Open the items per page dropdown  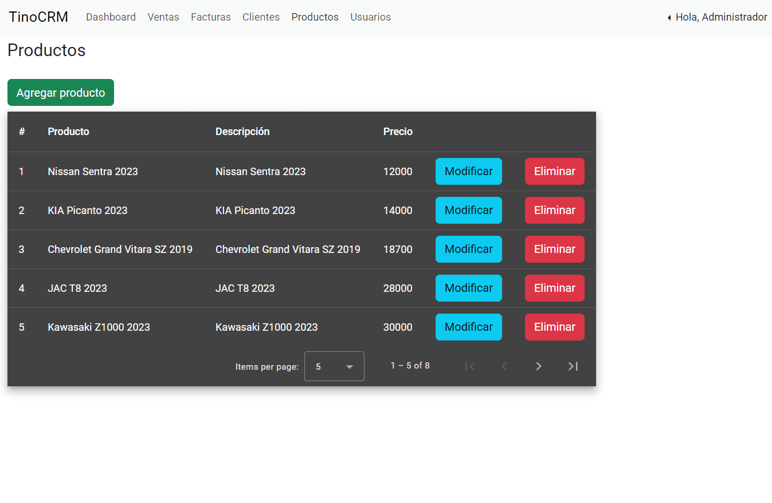[x=334, y=366]
